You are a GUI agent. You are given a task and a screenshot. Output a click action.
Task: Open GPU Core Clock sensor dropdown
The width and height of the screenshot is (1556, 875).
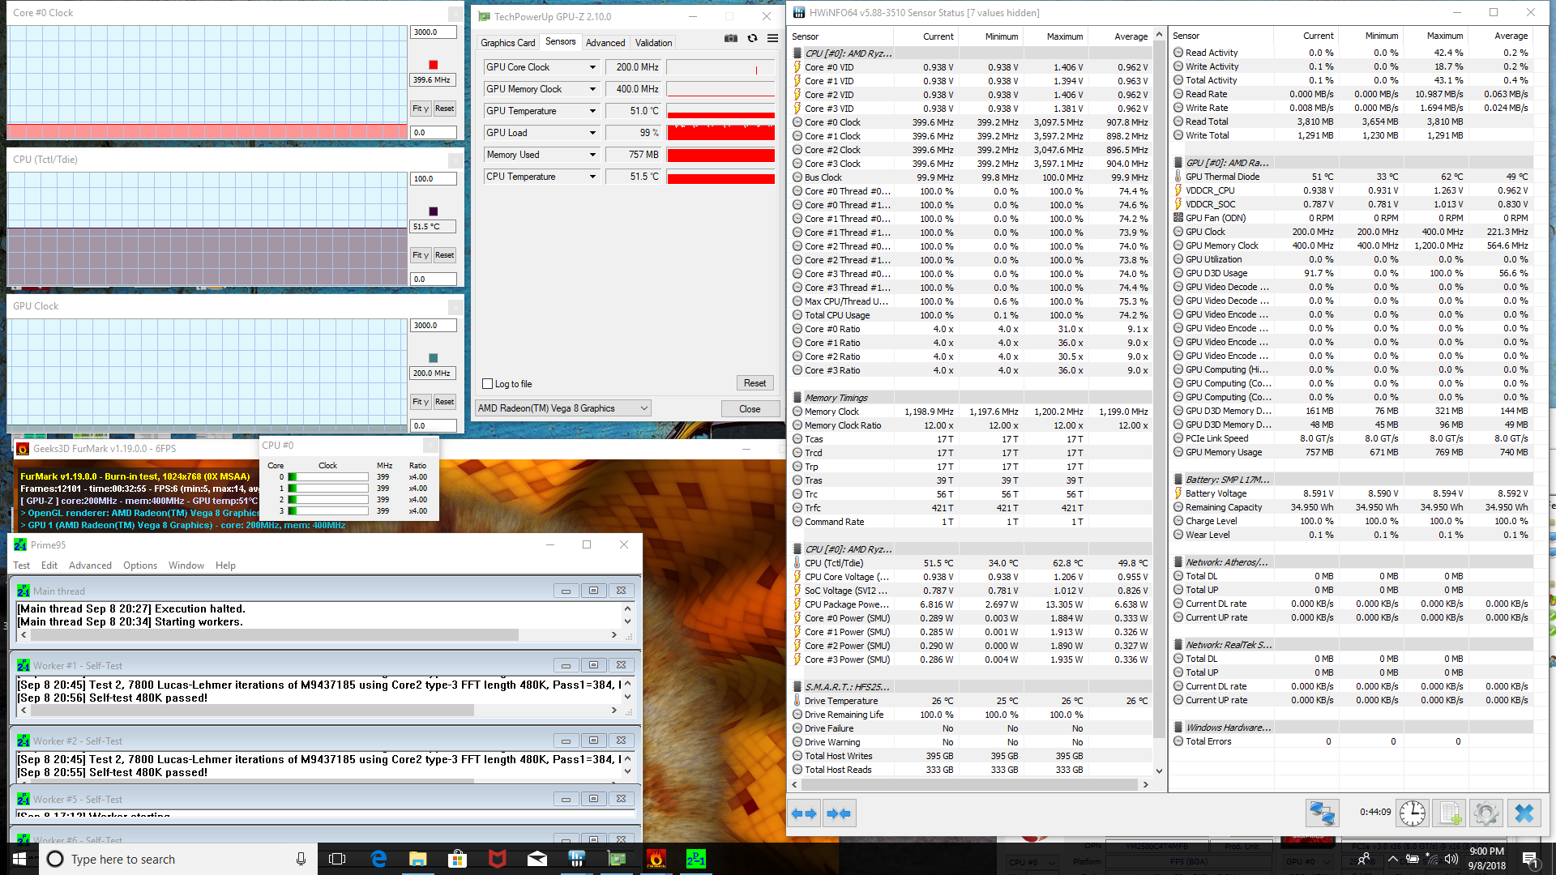[592, 67]
